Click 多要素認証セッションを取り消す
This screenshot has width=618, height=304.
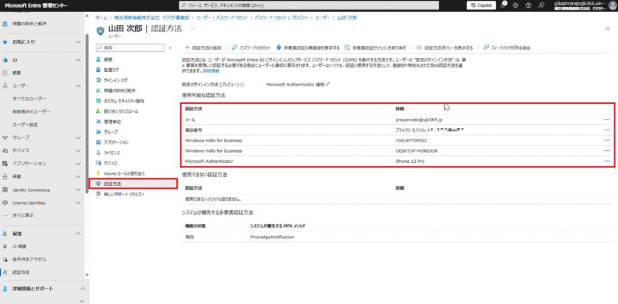coord(375,48)
